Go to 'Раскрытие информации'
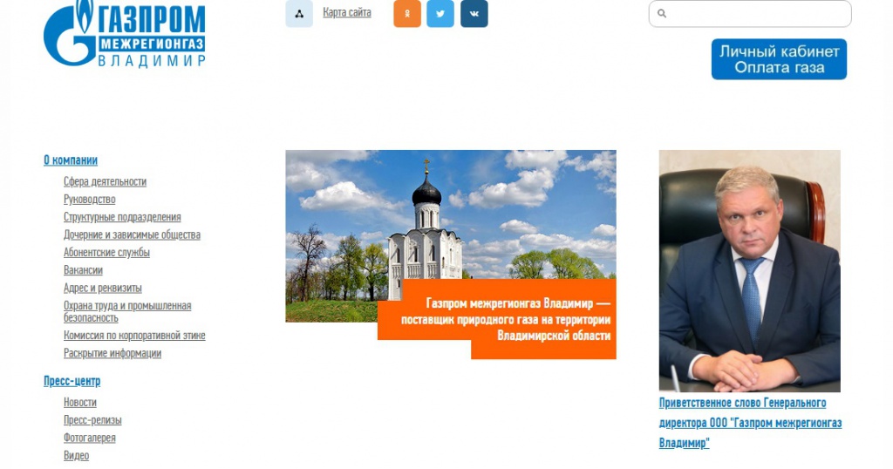The height and width of the screenshot is (469, 893). tap(112, 353)
